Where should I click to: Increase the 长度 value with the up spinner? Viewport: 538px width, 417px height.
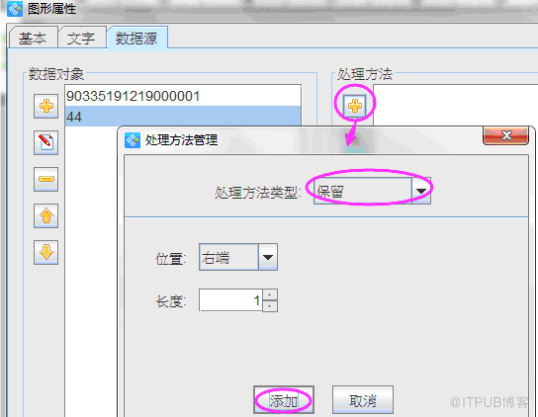pyautogui.click(x=270, y=294)
